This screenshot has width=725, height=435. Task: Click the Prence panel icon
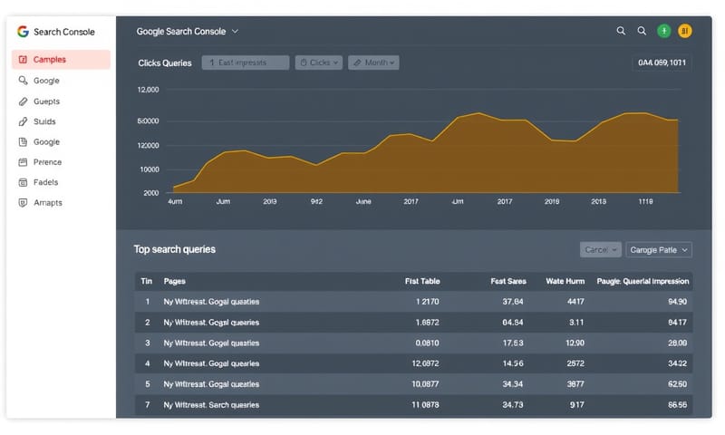tap(23, 162)
